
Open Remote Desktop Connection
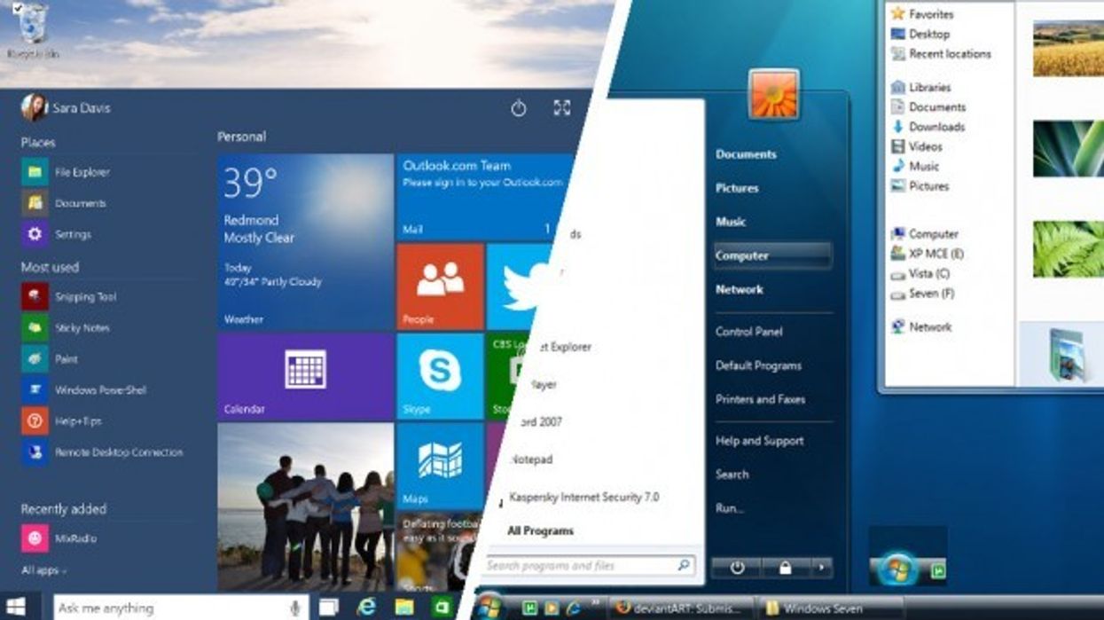[x=118, y=452]
